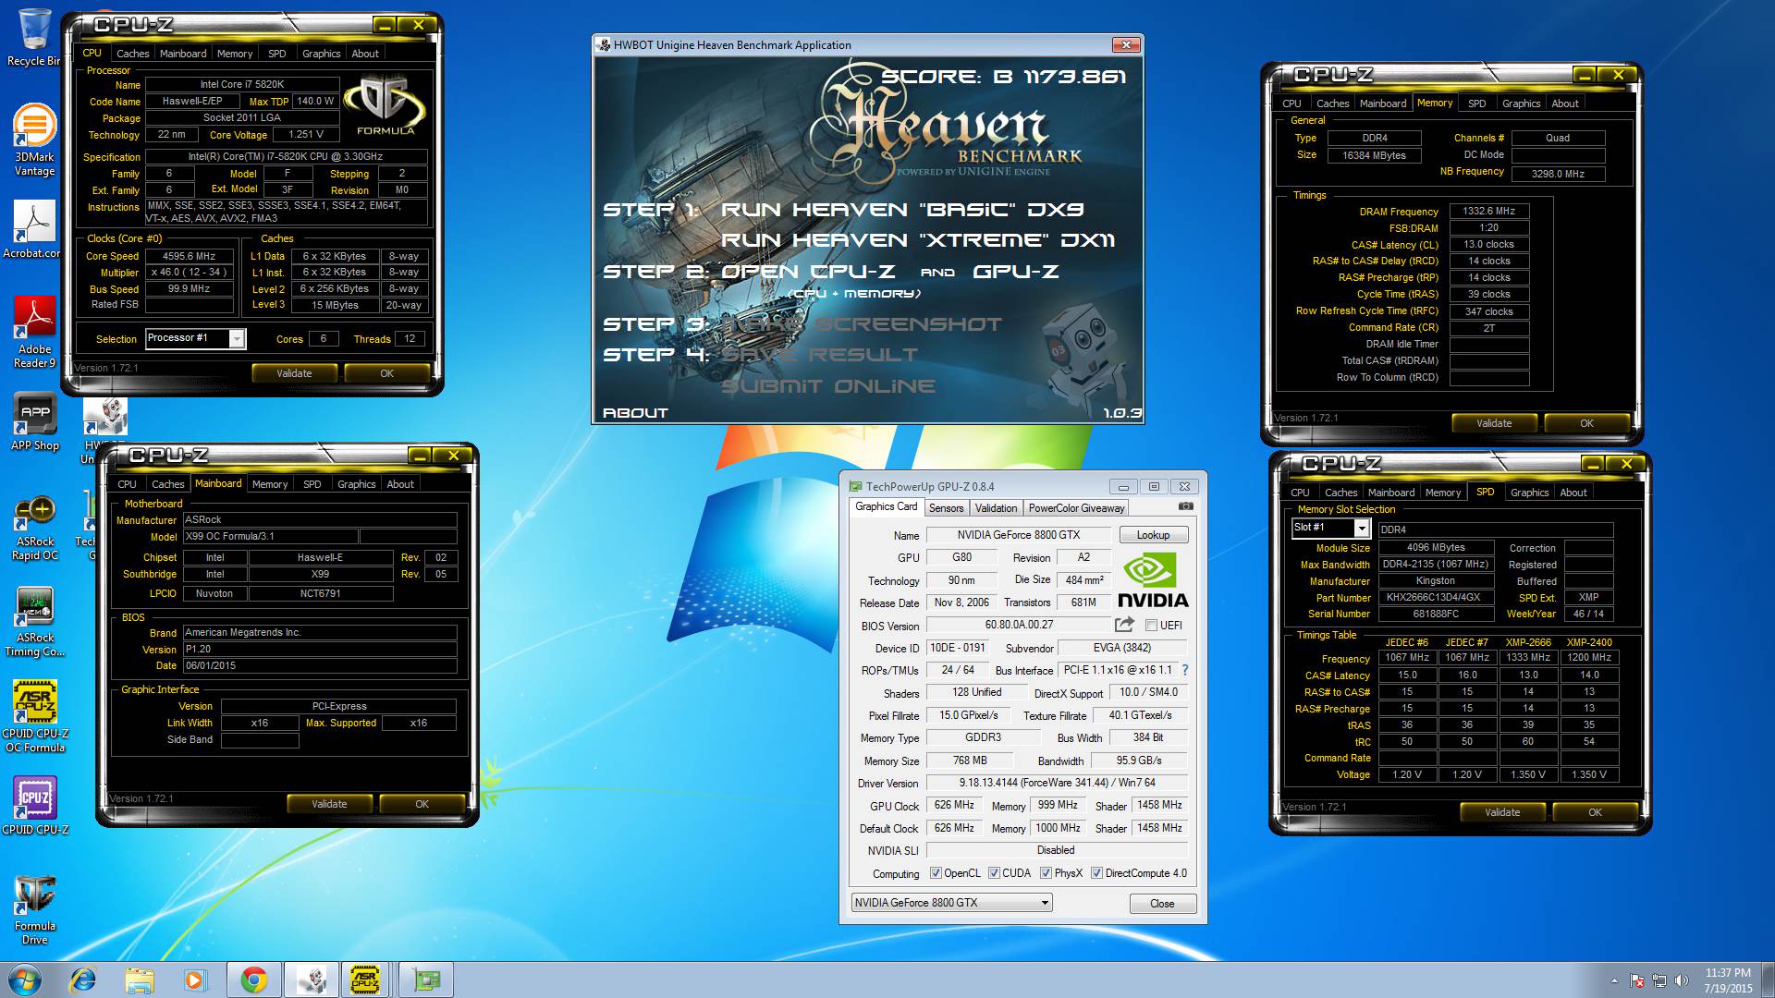Image resolution: width=1775 pixels, height=998 pixels.
Task: Switch to ASRock CPU-Z taskbar item
Action: coord(365,980)
